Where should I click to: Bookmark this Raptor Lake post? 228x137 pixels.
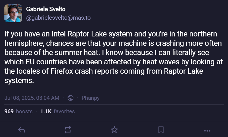161,130
